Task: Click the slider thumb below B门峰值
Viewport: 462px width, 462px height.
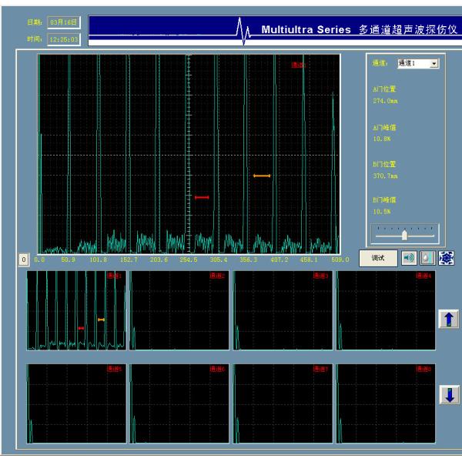Action: [404, 235]
